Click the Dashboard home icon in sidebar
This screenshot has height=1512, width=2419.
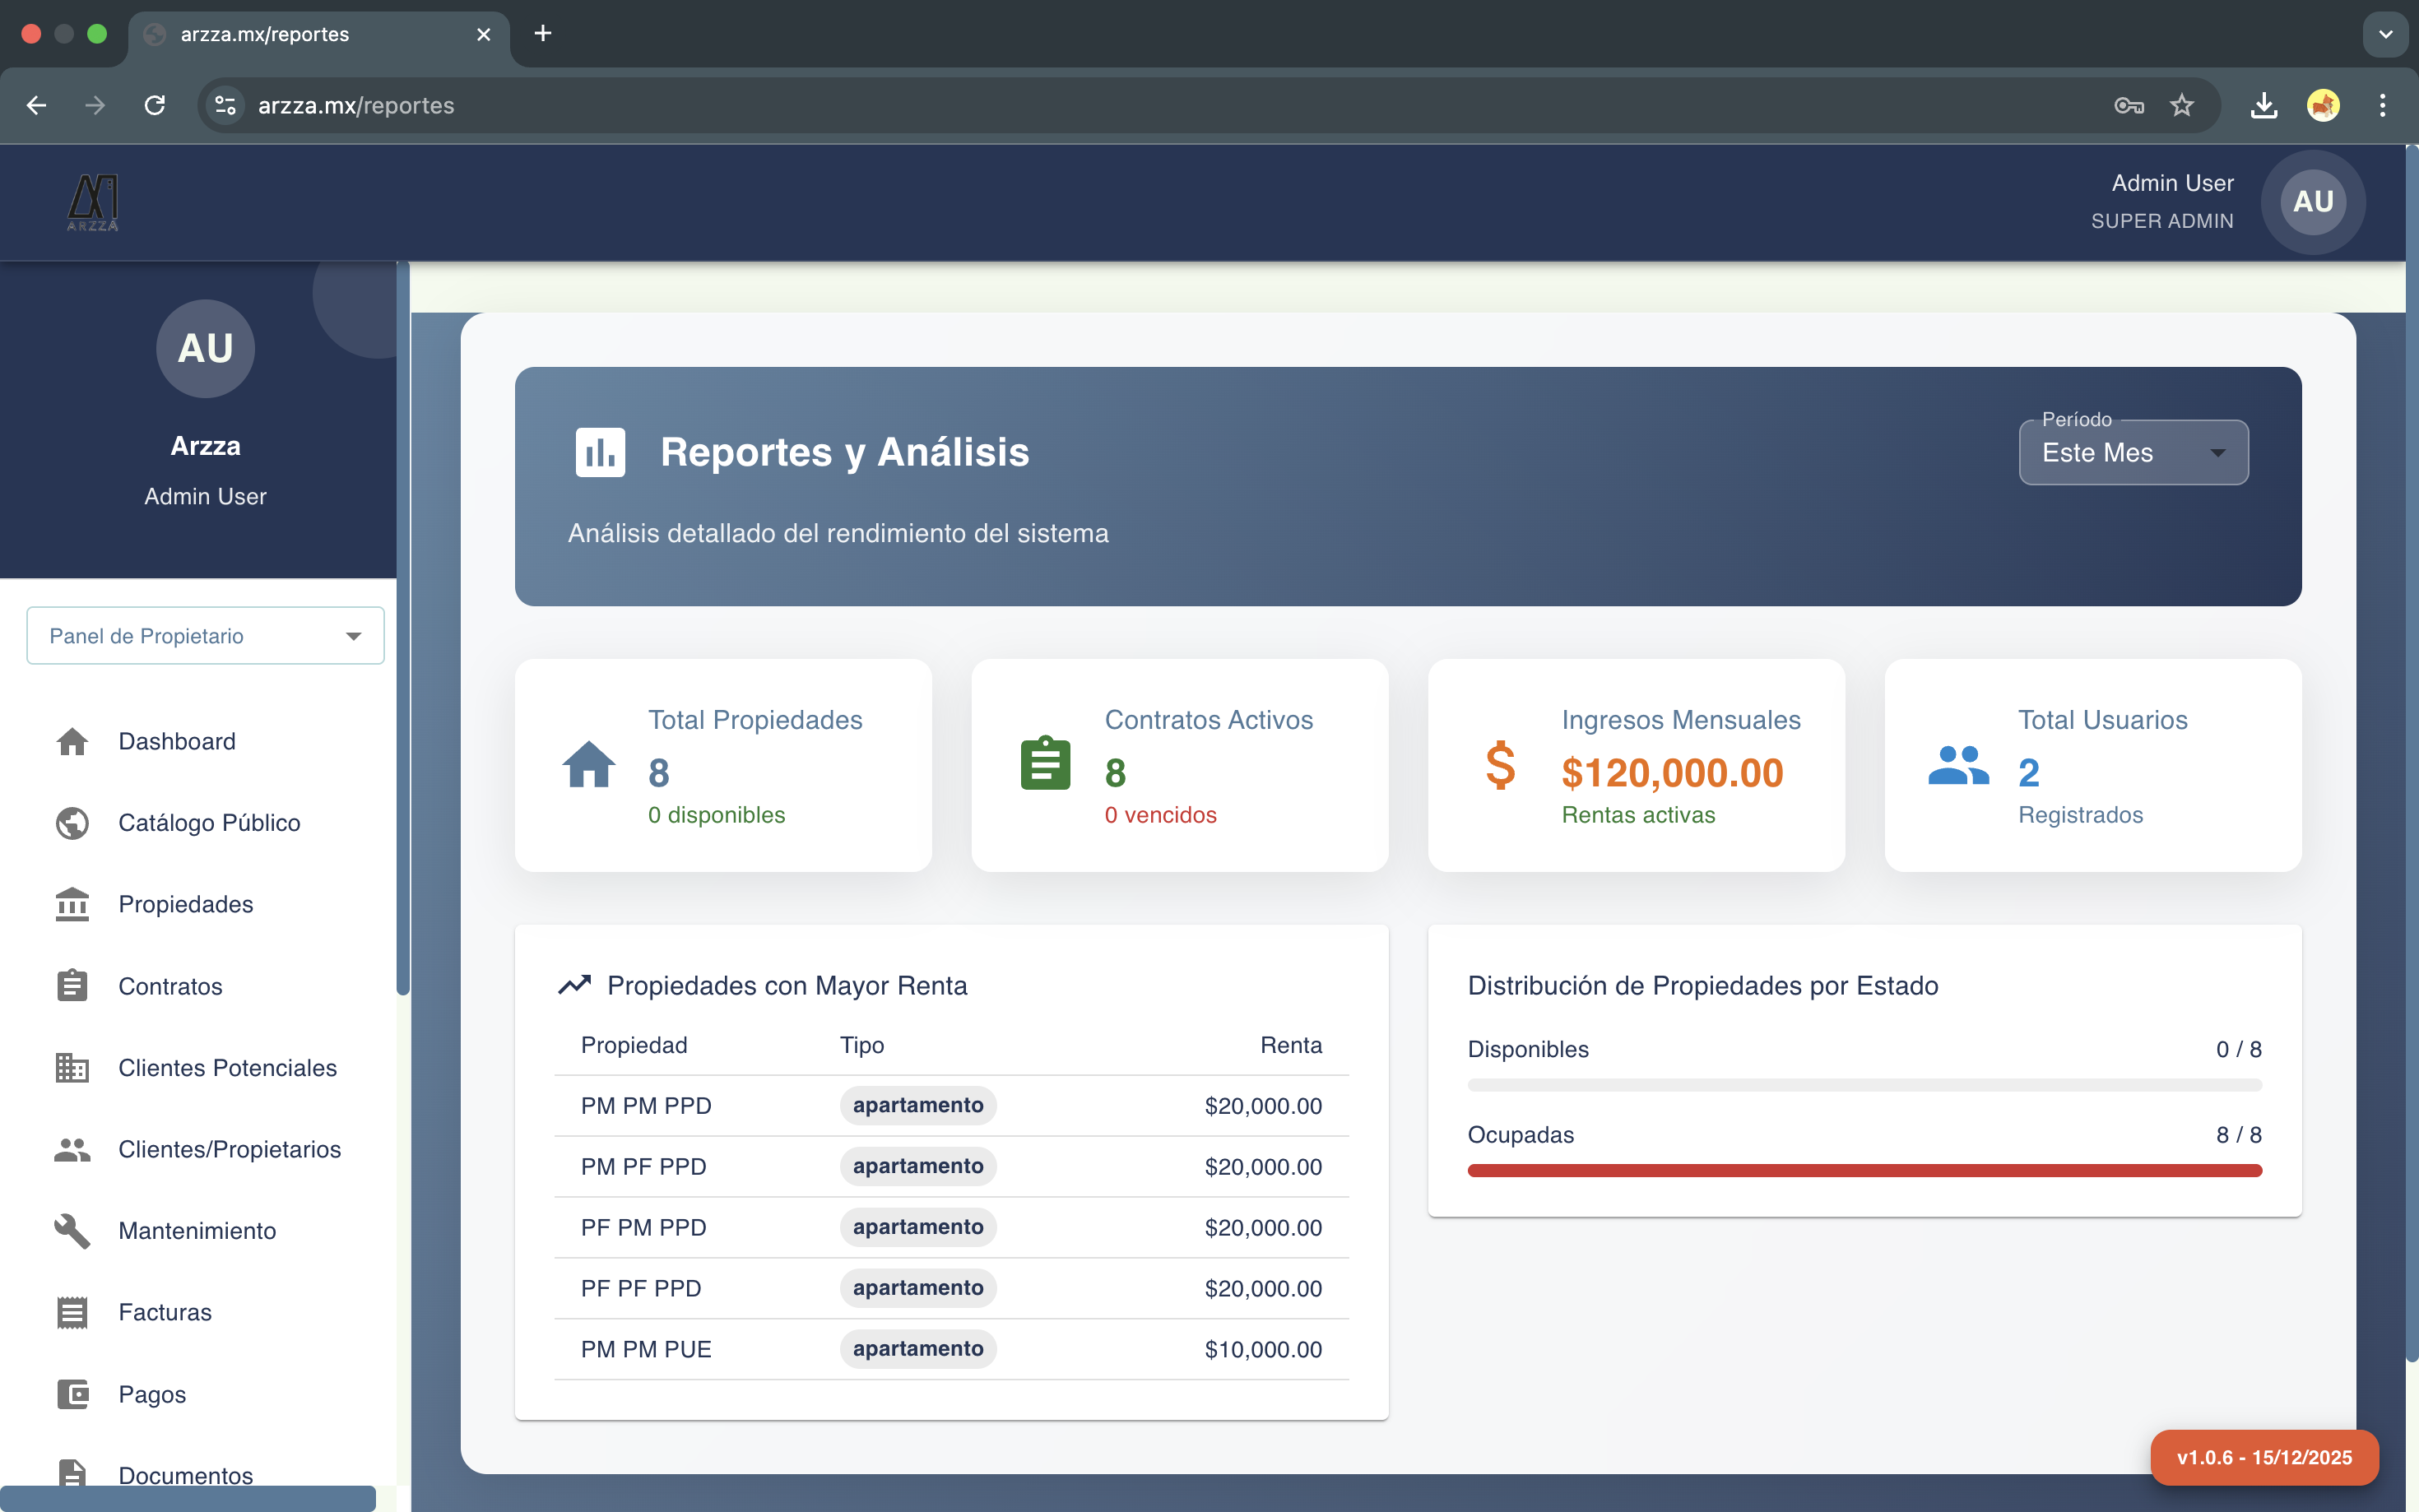[72, 741]
